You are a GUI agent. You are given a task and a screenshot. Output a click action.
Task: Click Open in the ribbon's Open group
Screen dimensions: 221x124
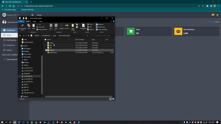point(90,24)
